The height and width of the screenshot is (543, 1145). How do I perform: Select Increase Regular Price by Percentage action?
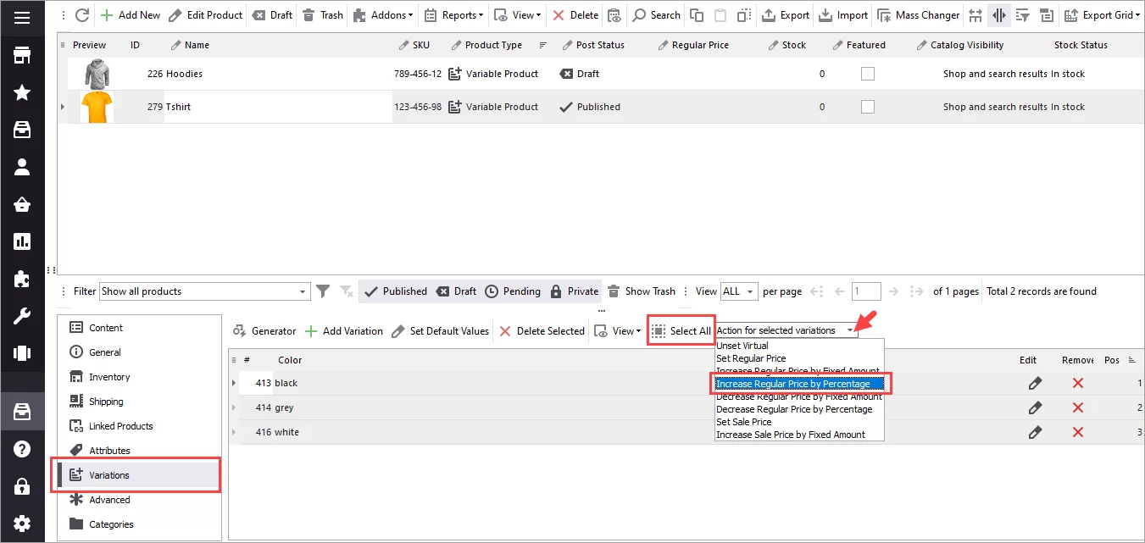click(x=798, y=383)
